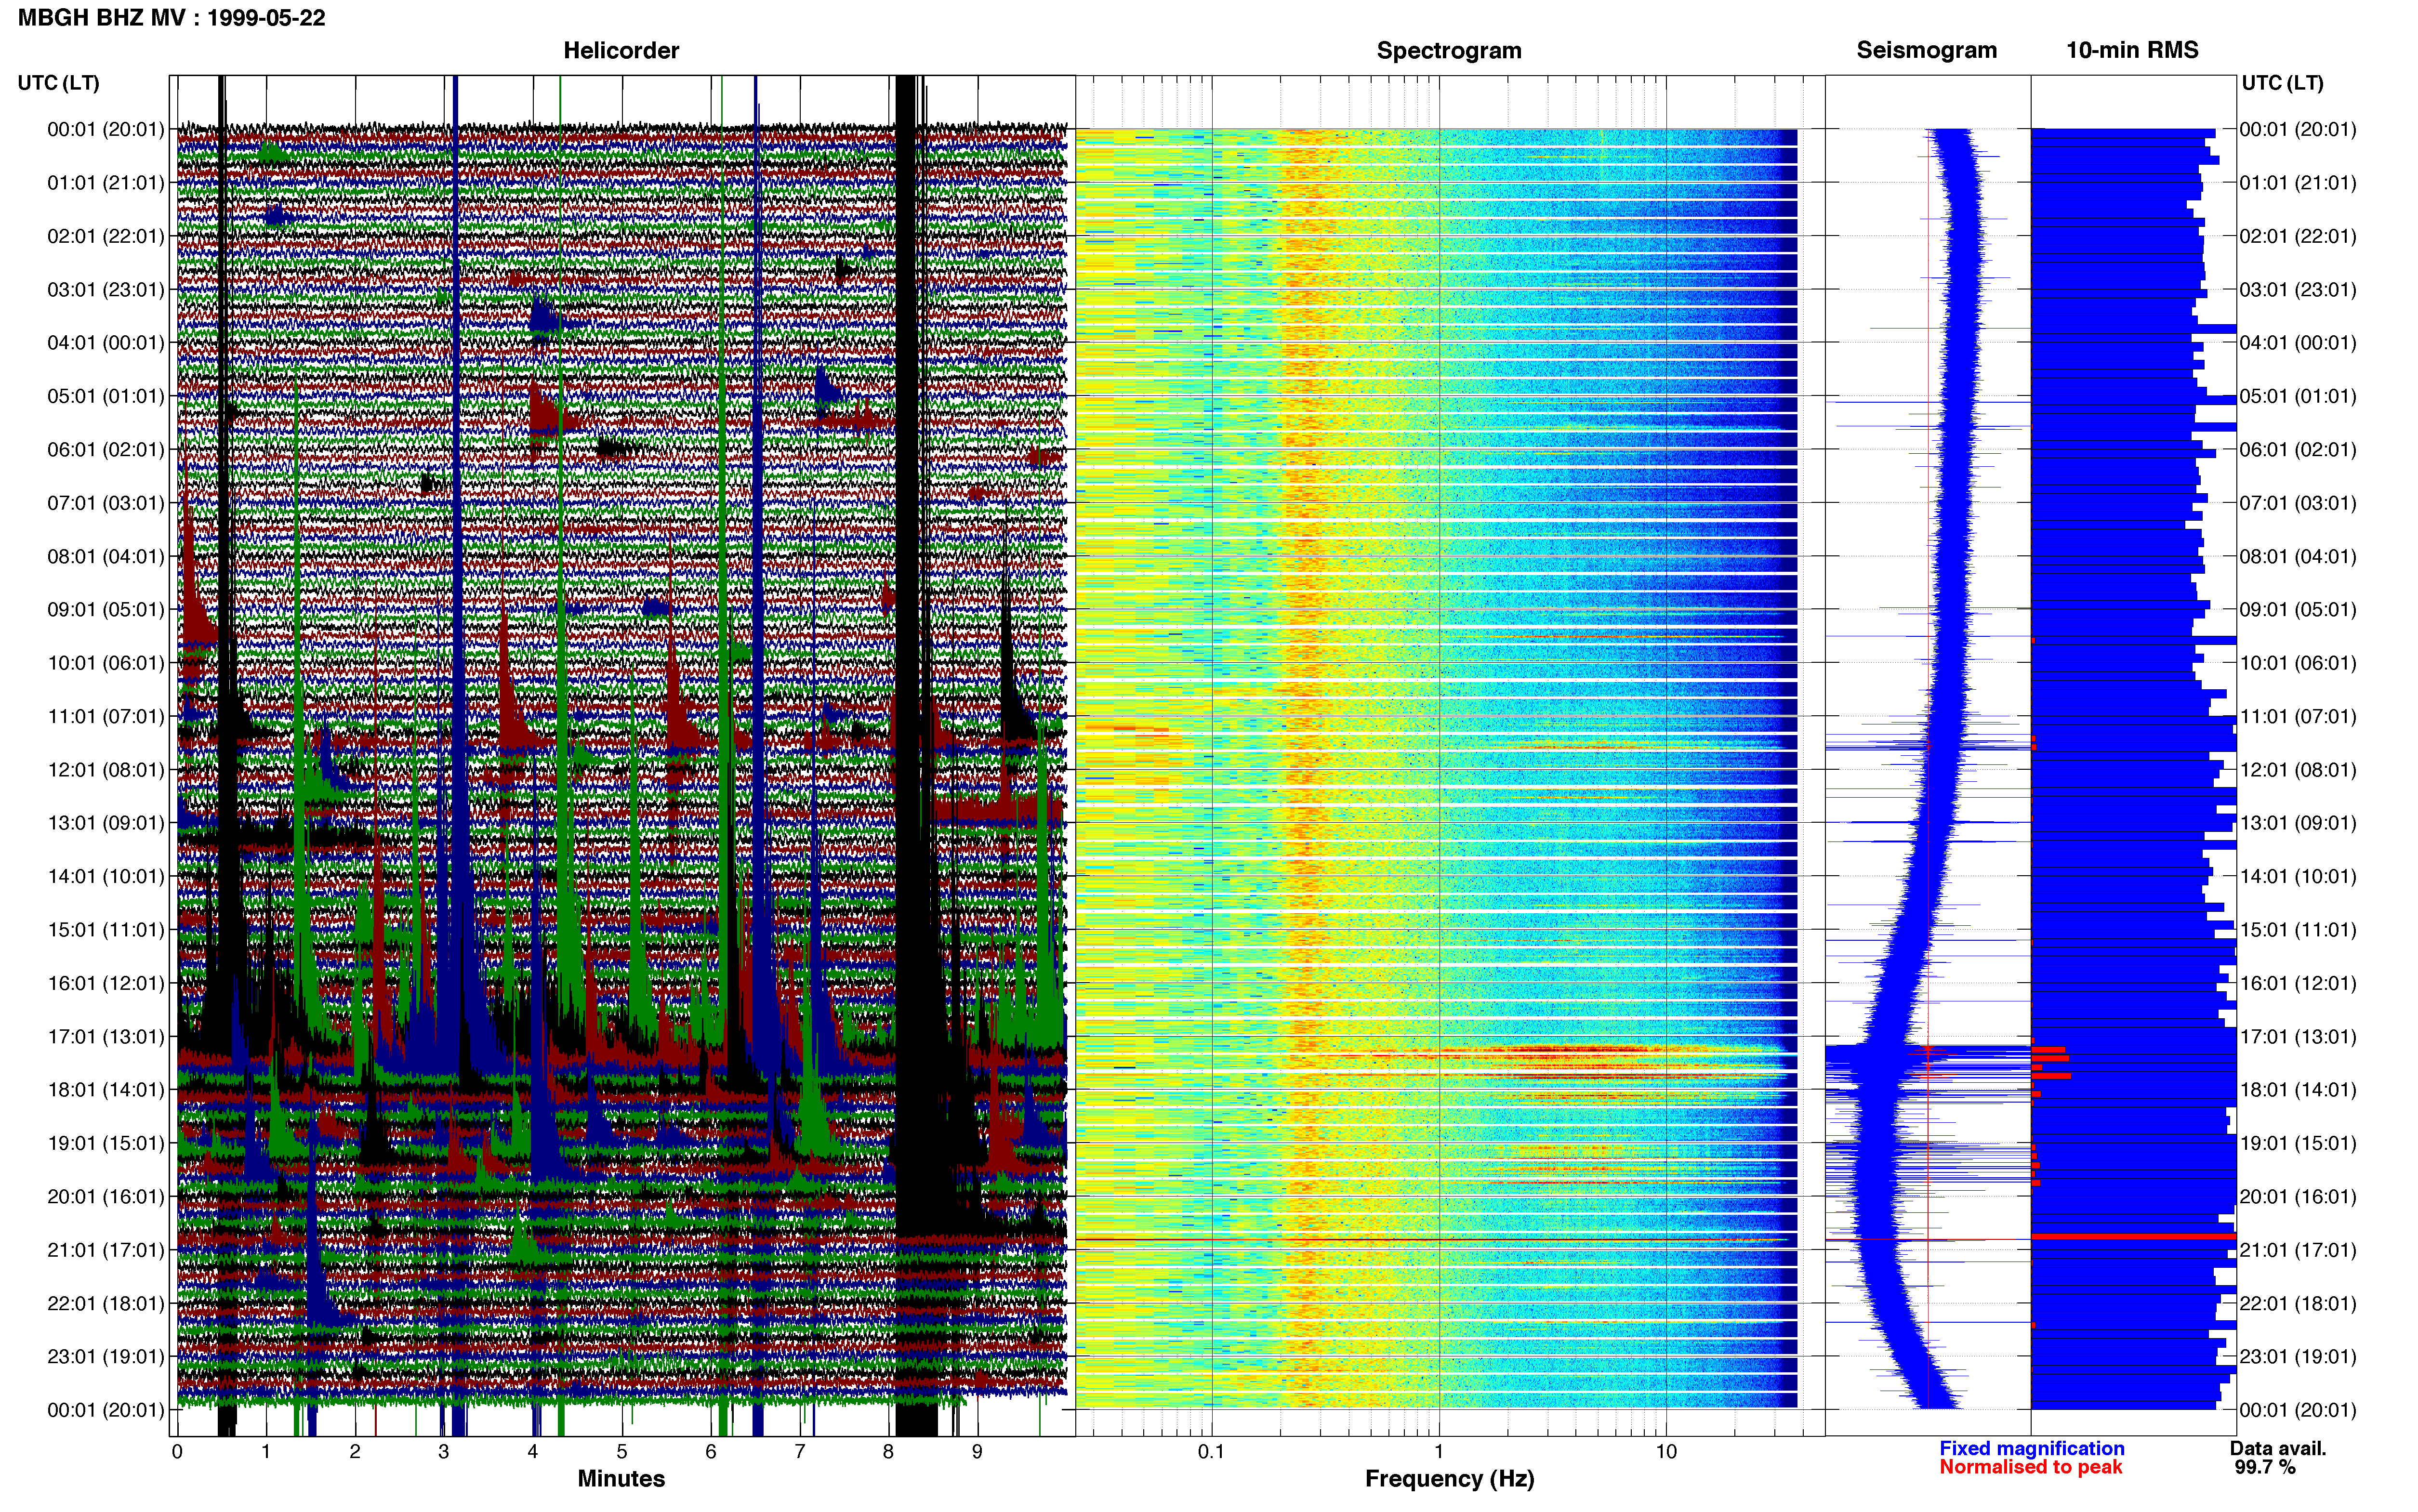Click the right '17:01 (13:01)' time label
The width and height of the screenshot is (2418, 1512).
[x=2298, y=1037]
